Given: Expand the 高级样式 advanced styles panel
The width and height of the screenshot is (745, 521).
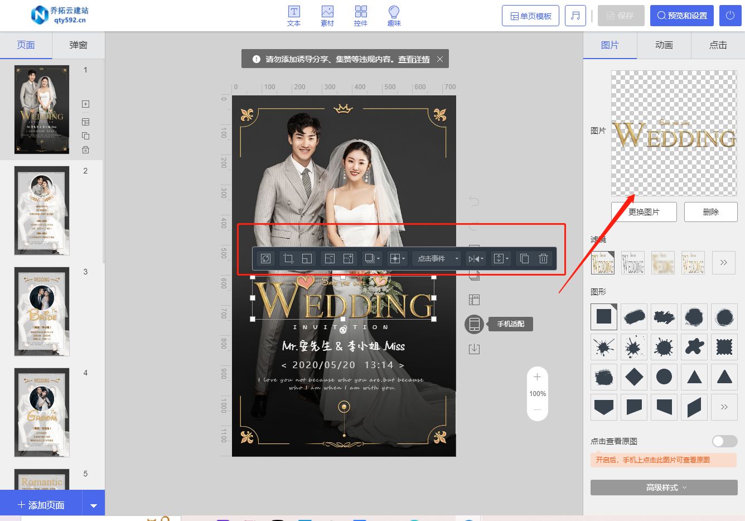Looking at the screenshot, I should pos(663,487).
